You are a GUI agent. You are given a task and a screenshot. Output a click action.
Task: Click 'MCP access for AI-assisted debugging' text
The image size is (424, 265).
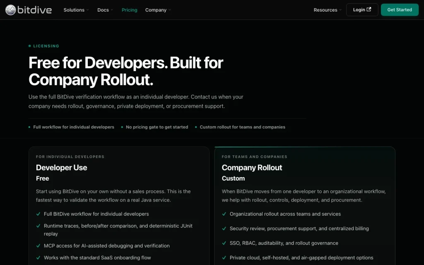[x=106, y=246]
